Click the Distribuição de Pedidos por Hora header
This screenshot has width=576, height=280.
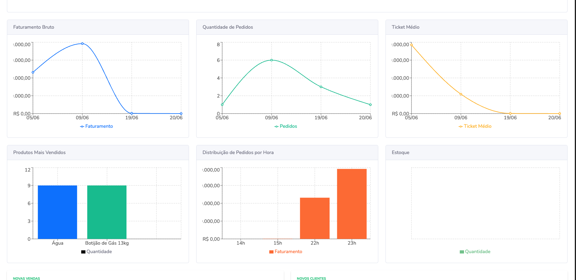tap(238, 153)
